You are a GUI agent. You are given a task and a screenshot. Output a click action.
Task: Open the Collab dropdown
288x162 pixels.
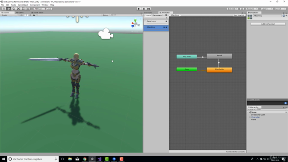coord(232,9)
